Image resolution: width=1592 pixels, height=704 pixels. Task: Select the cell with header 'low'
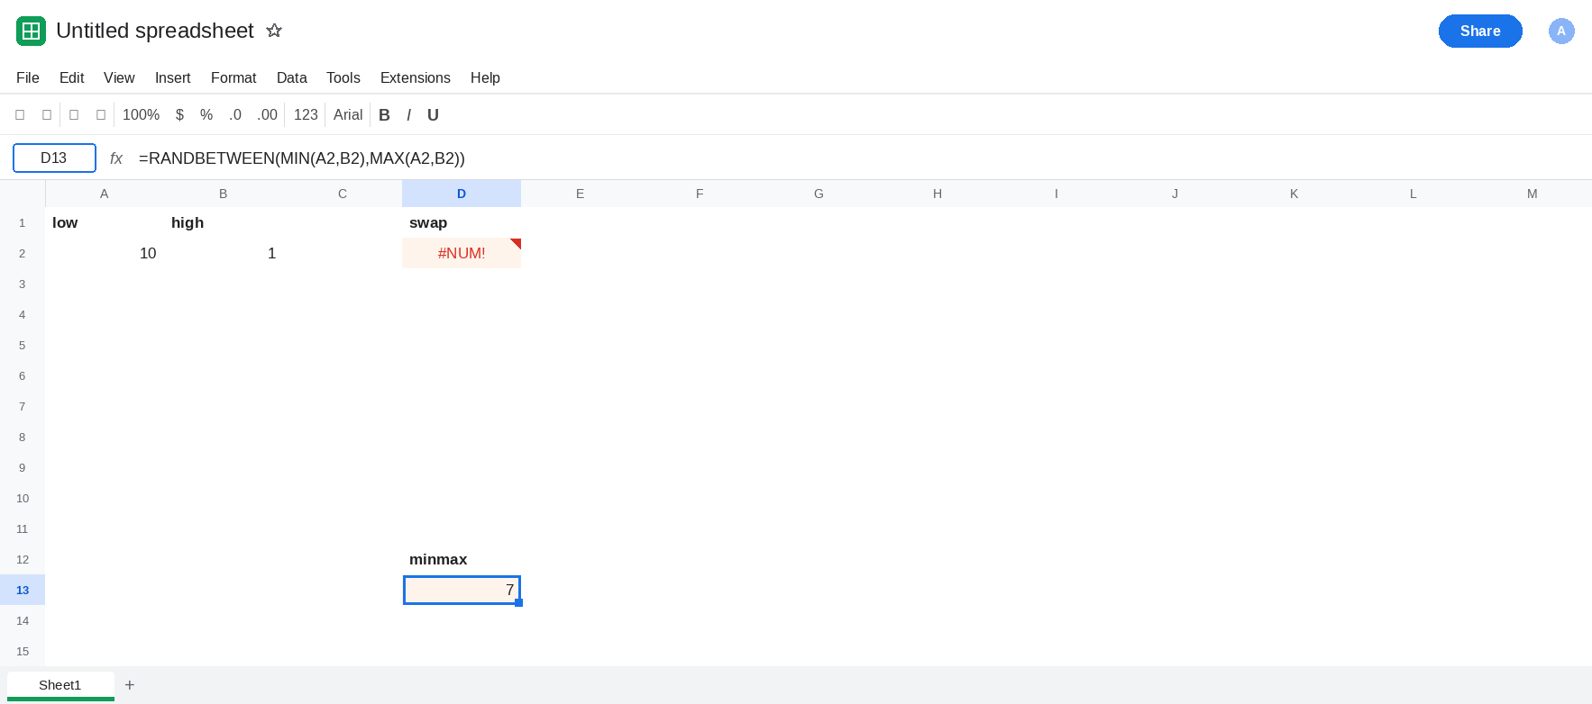click(105, 222)
